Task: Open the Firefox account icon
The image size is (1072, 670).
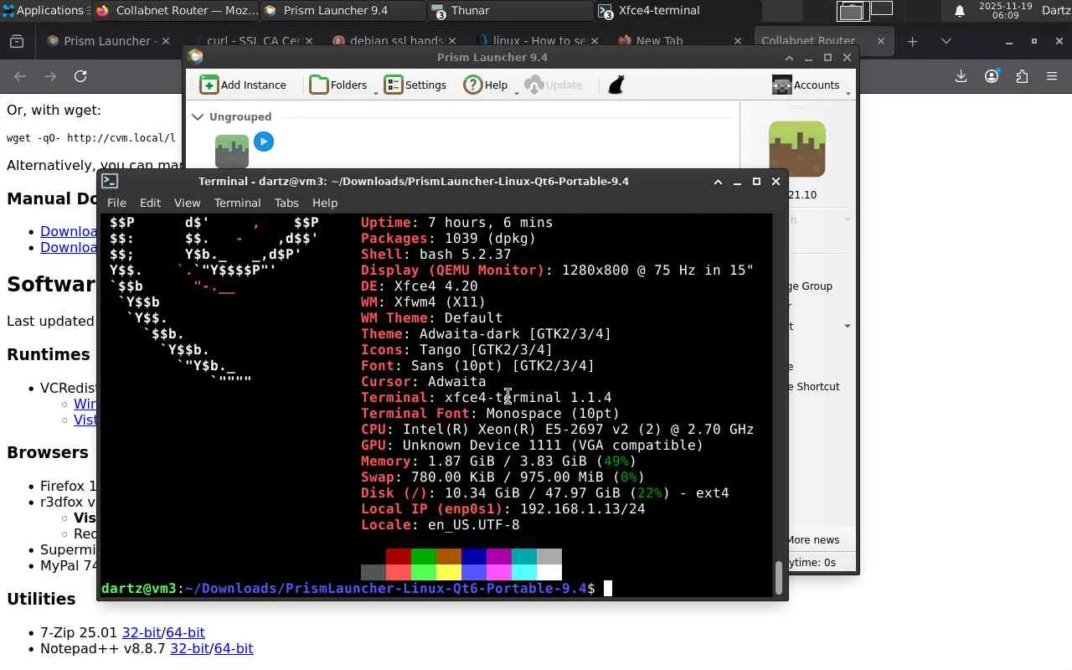Action: tap(992, 76)
